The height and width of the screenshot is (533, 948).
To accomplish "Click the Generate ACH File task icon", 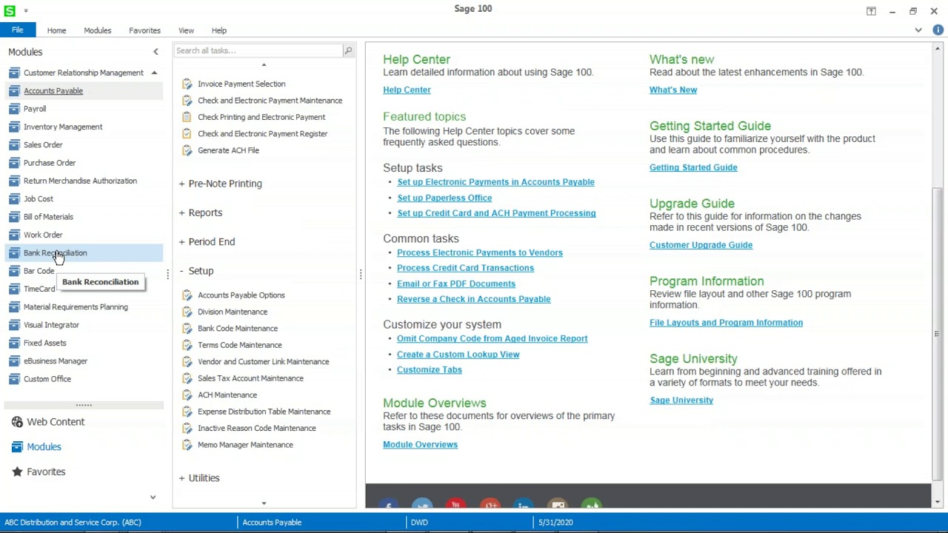I will [187, 150].
